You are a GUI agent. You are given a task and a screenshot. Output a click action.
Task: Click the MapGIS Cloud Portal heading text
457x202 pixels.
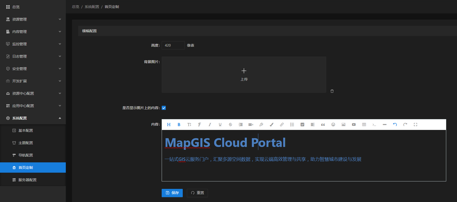225,143
